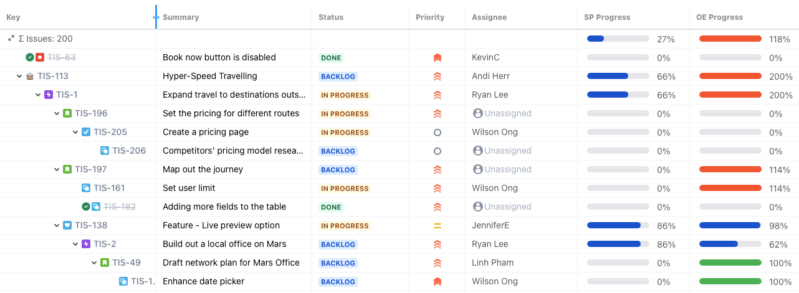Click the SP Progress bar for TIS-2
Screen dimensions: 799x293
click(618, 244)
